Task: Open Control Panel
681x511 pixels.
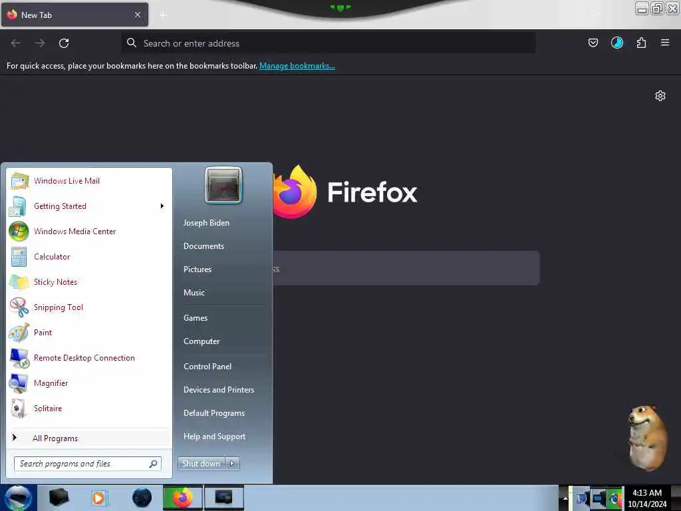Action: click(207, 367)
